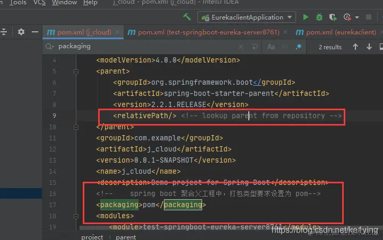Run the application with the green play icon
Screen dimensions: 383x240
point(306,17)
